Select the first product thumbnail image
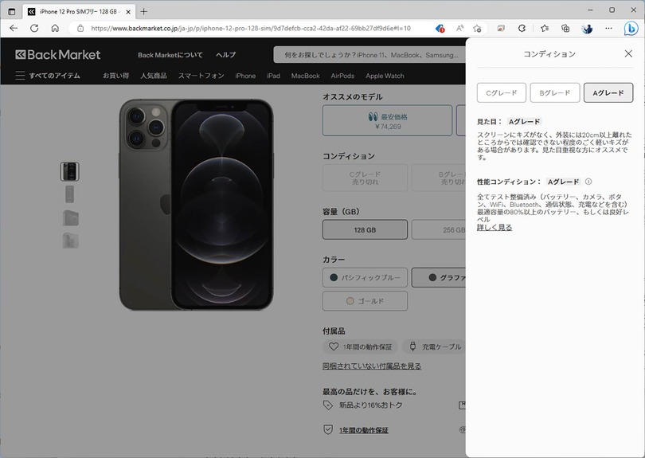This screenshot has width=645, height=458. pyautogui.click(x=70, y=170)
